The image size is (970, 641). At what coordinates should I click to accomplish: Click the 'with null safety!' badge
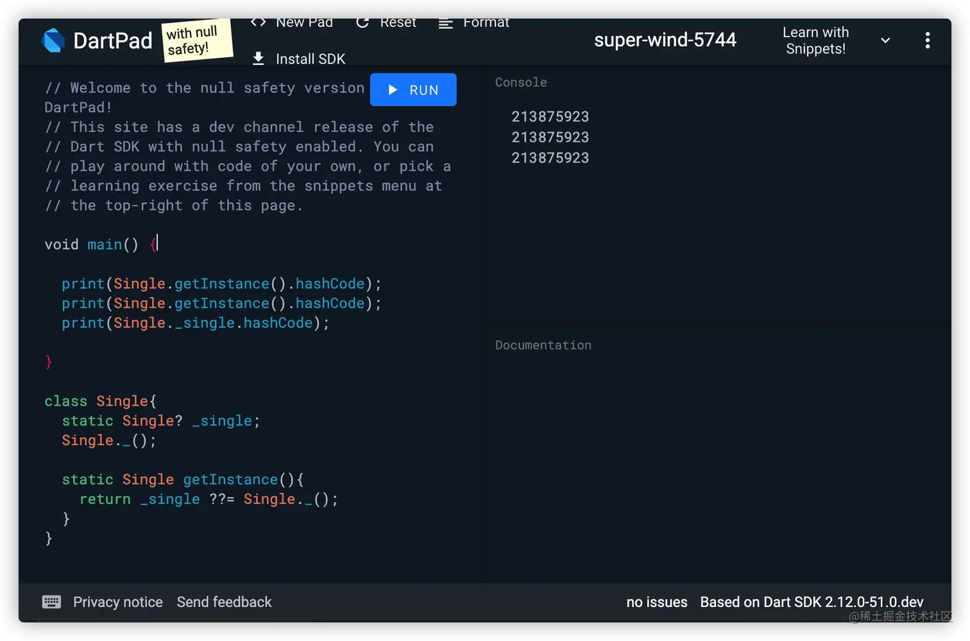click(197, 41)
